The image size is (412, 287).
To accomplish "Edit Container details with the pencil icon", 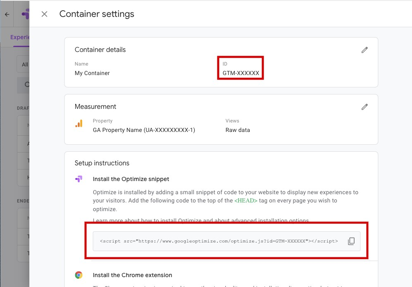I will click(364, 50).
